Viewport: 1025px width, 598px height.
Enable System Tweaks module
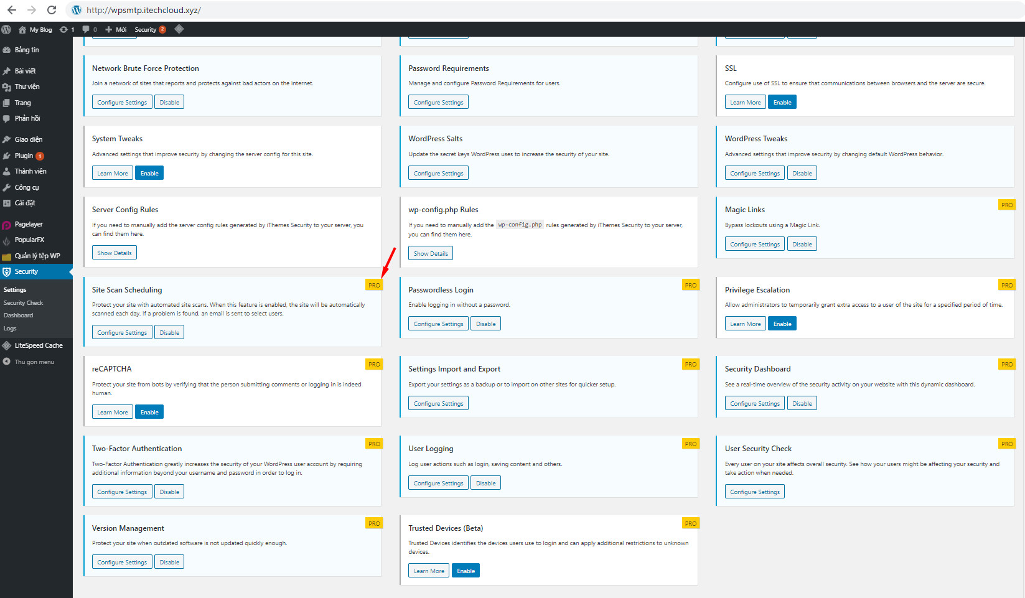pos(149,173)
